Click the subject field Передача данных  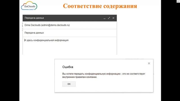click(x=70, y=33)
